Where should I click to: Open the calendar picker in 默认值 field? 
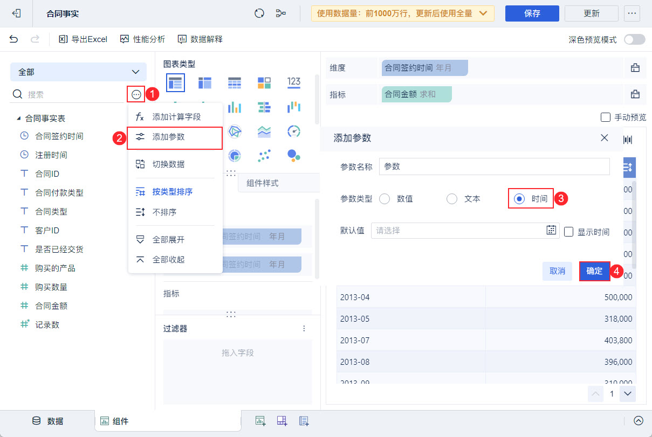551,230
